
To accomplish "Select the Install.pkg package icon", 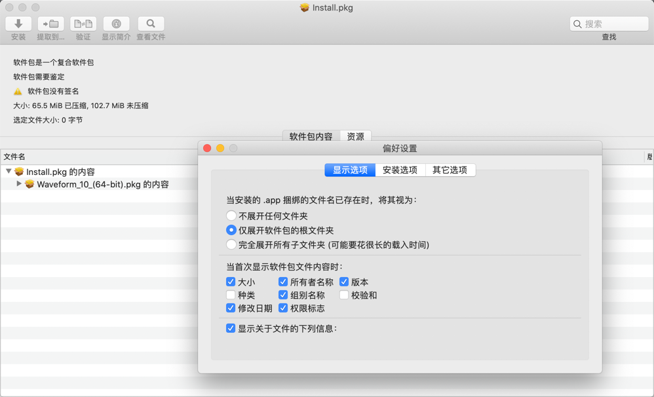I will click(18, 171).
